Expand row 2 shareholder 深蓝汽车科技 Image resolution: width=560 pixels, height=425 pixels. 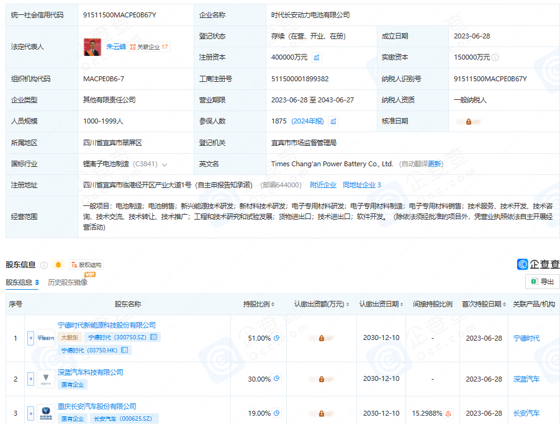coord(30,378)
